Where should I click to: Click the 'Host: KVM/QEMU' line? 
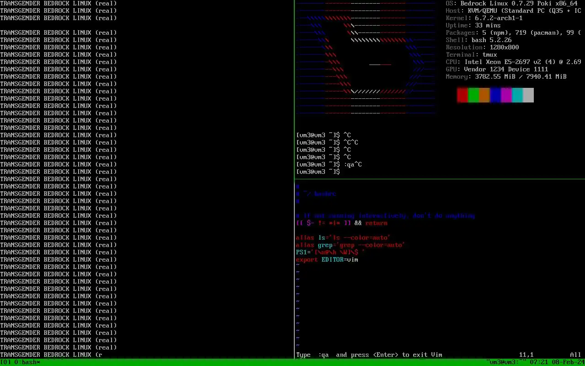tap(514, 11)
